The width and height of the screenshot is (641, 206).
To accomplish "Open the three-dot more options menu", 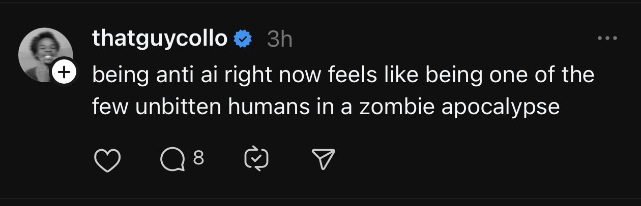I will click(x=607, y=39).
